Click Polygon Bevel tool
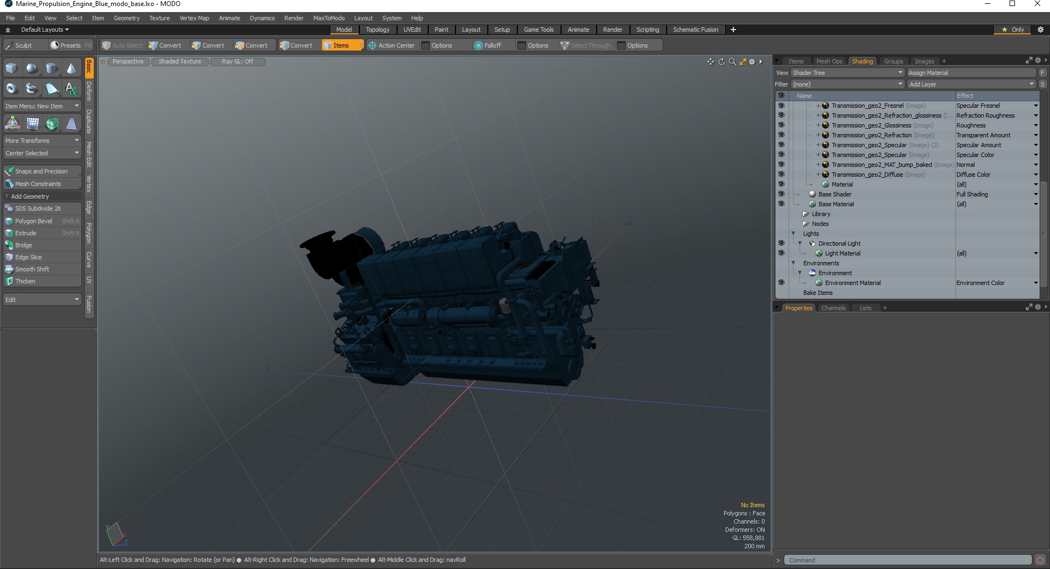 (42, 221)
